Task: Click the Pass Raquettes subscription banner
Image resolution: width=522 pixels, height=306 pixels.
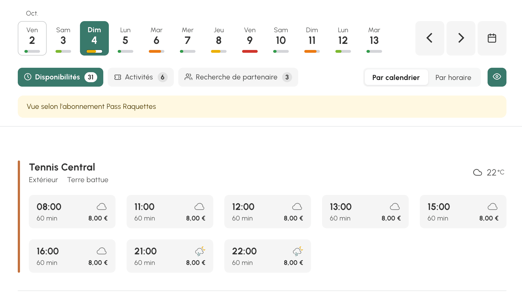Action: click(262, 107)
